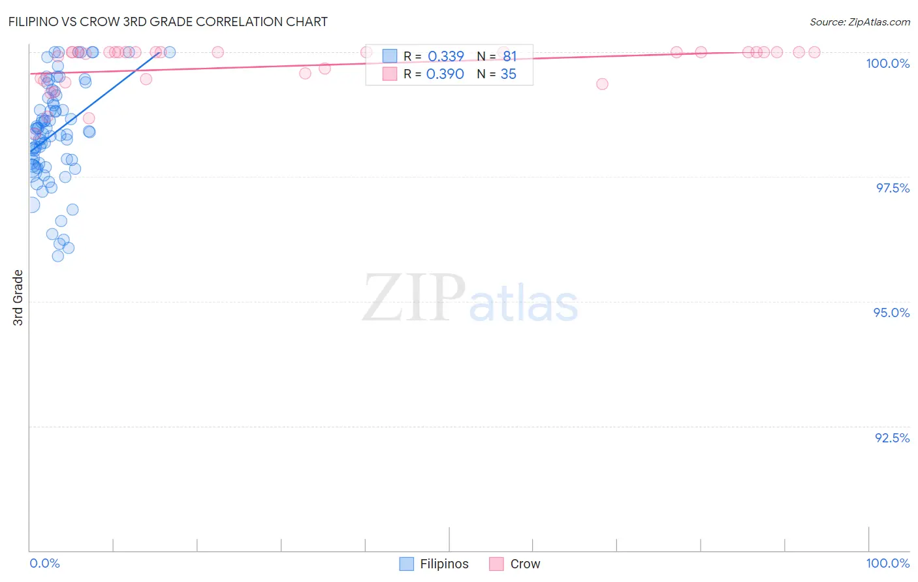Click the isolated pink dot below 100% on right
The width and height of the screenshot is (918, 582).
602,84
